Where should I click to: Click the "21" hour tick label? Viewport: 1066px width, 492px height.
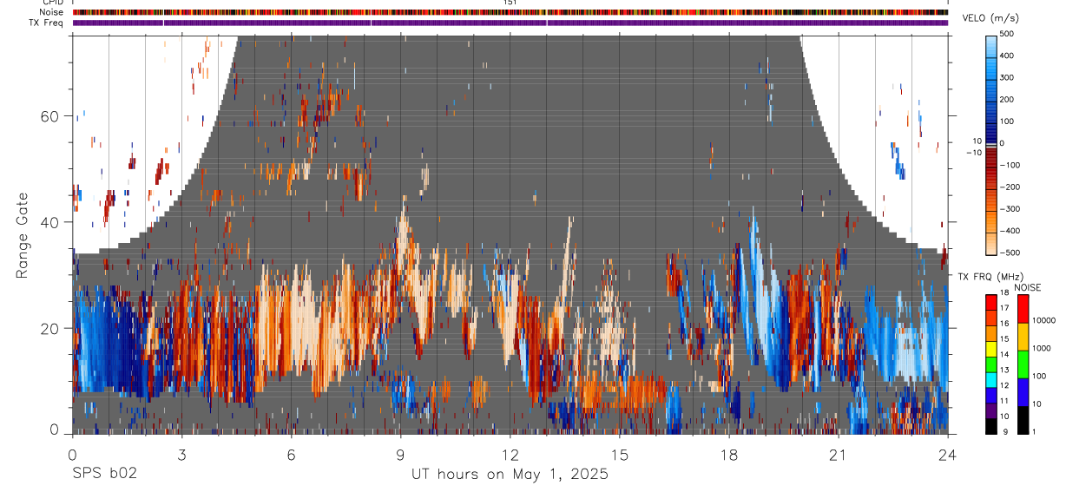tap(838, 454)
